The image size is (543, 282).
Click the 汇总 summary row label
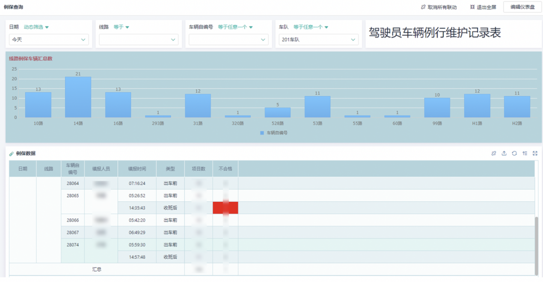(x=97, y=270)
